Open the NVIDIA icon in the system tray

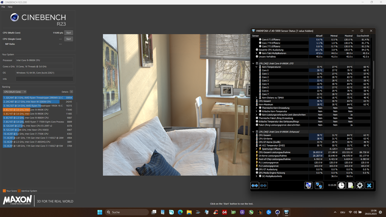click(x=252, y=212)
